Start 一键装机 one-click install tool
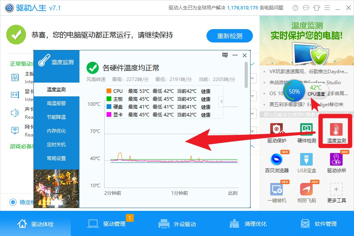The height and width of the screenshot is (236, 354). [x=278, y=192]
